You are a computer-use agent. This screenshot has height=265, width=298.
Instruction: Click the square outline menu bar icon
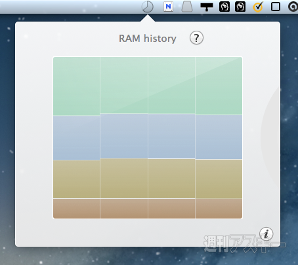point(276,7)
